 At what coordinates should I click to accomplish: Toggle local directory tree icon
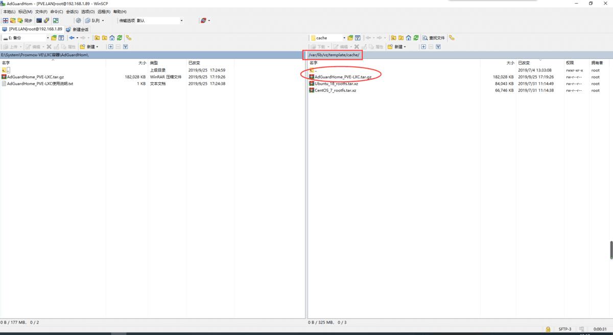[129, 38]
